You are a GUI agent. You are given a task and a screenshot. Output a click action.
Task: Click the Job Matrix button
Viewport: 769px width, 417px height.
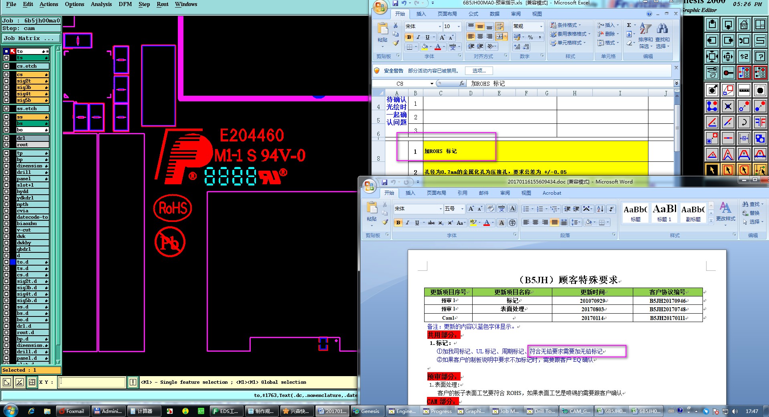point(31,38)
